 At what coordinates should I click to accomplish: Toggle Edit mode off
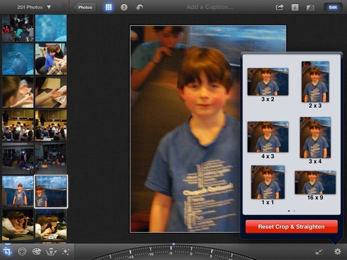332,8
